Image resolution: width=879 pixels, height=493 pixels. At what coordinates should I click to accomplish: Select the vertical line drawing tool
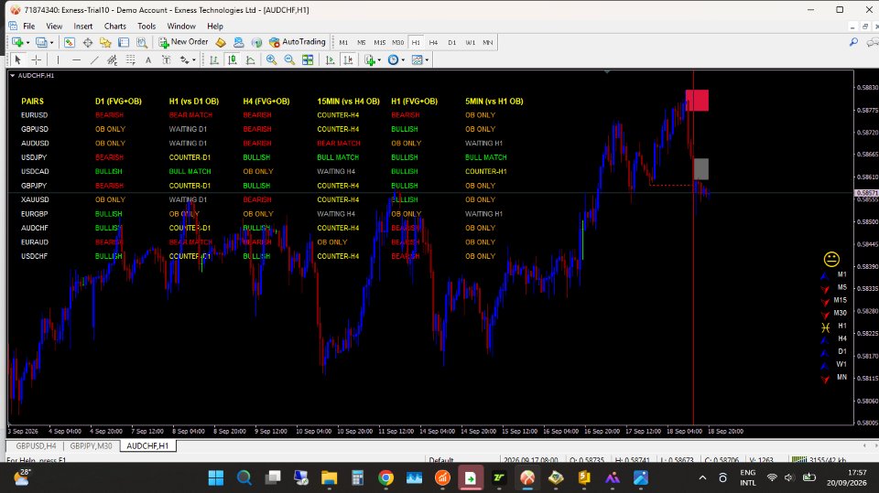58,60
